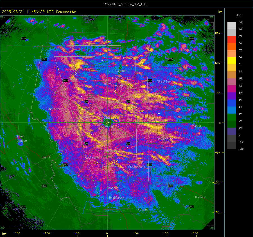
Task: Click the Olds city label
Action: coord(107,118)
